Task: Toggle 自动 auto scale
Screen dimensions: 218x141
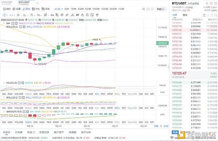Action: pyautogui.click(x=166, y=126)
